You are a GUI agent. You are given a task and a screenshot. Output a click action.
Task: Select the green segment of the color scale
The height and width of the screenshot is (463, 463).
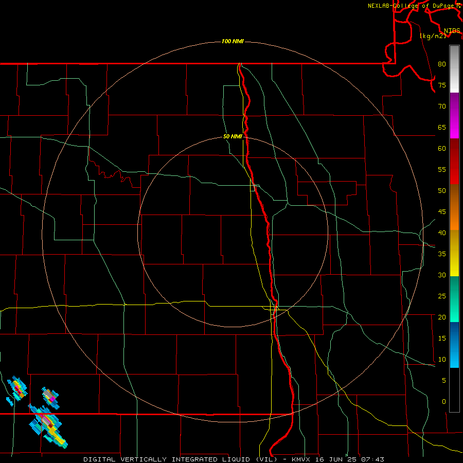click(454, 299)
